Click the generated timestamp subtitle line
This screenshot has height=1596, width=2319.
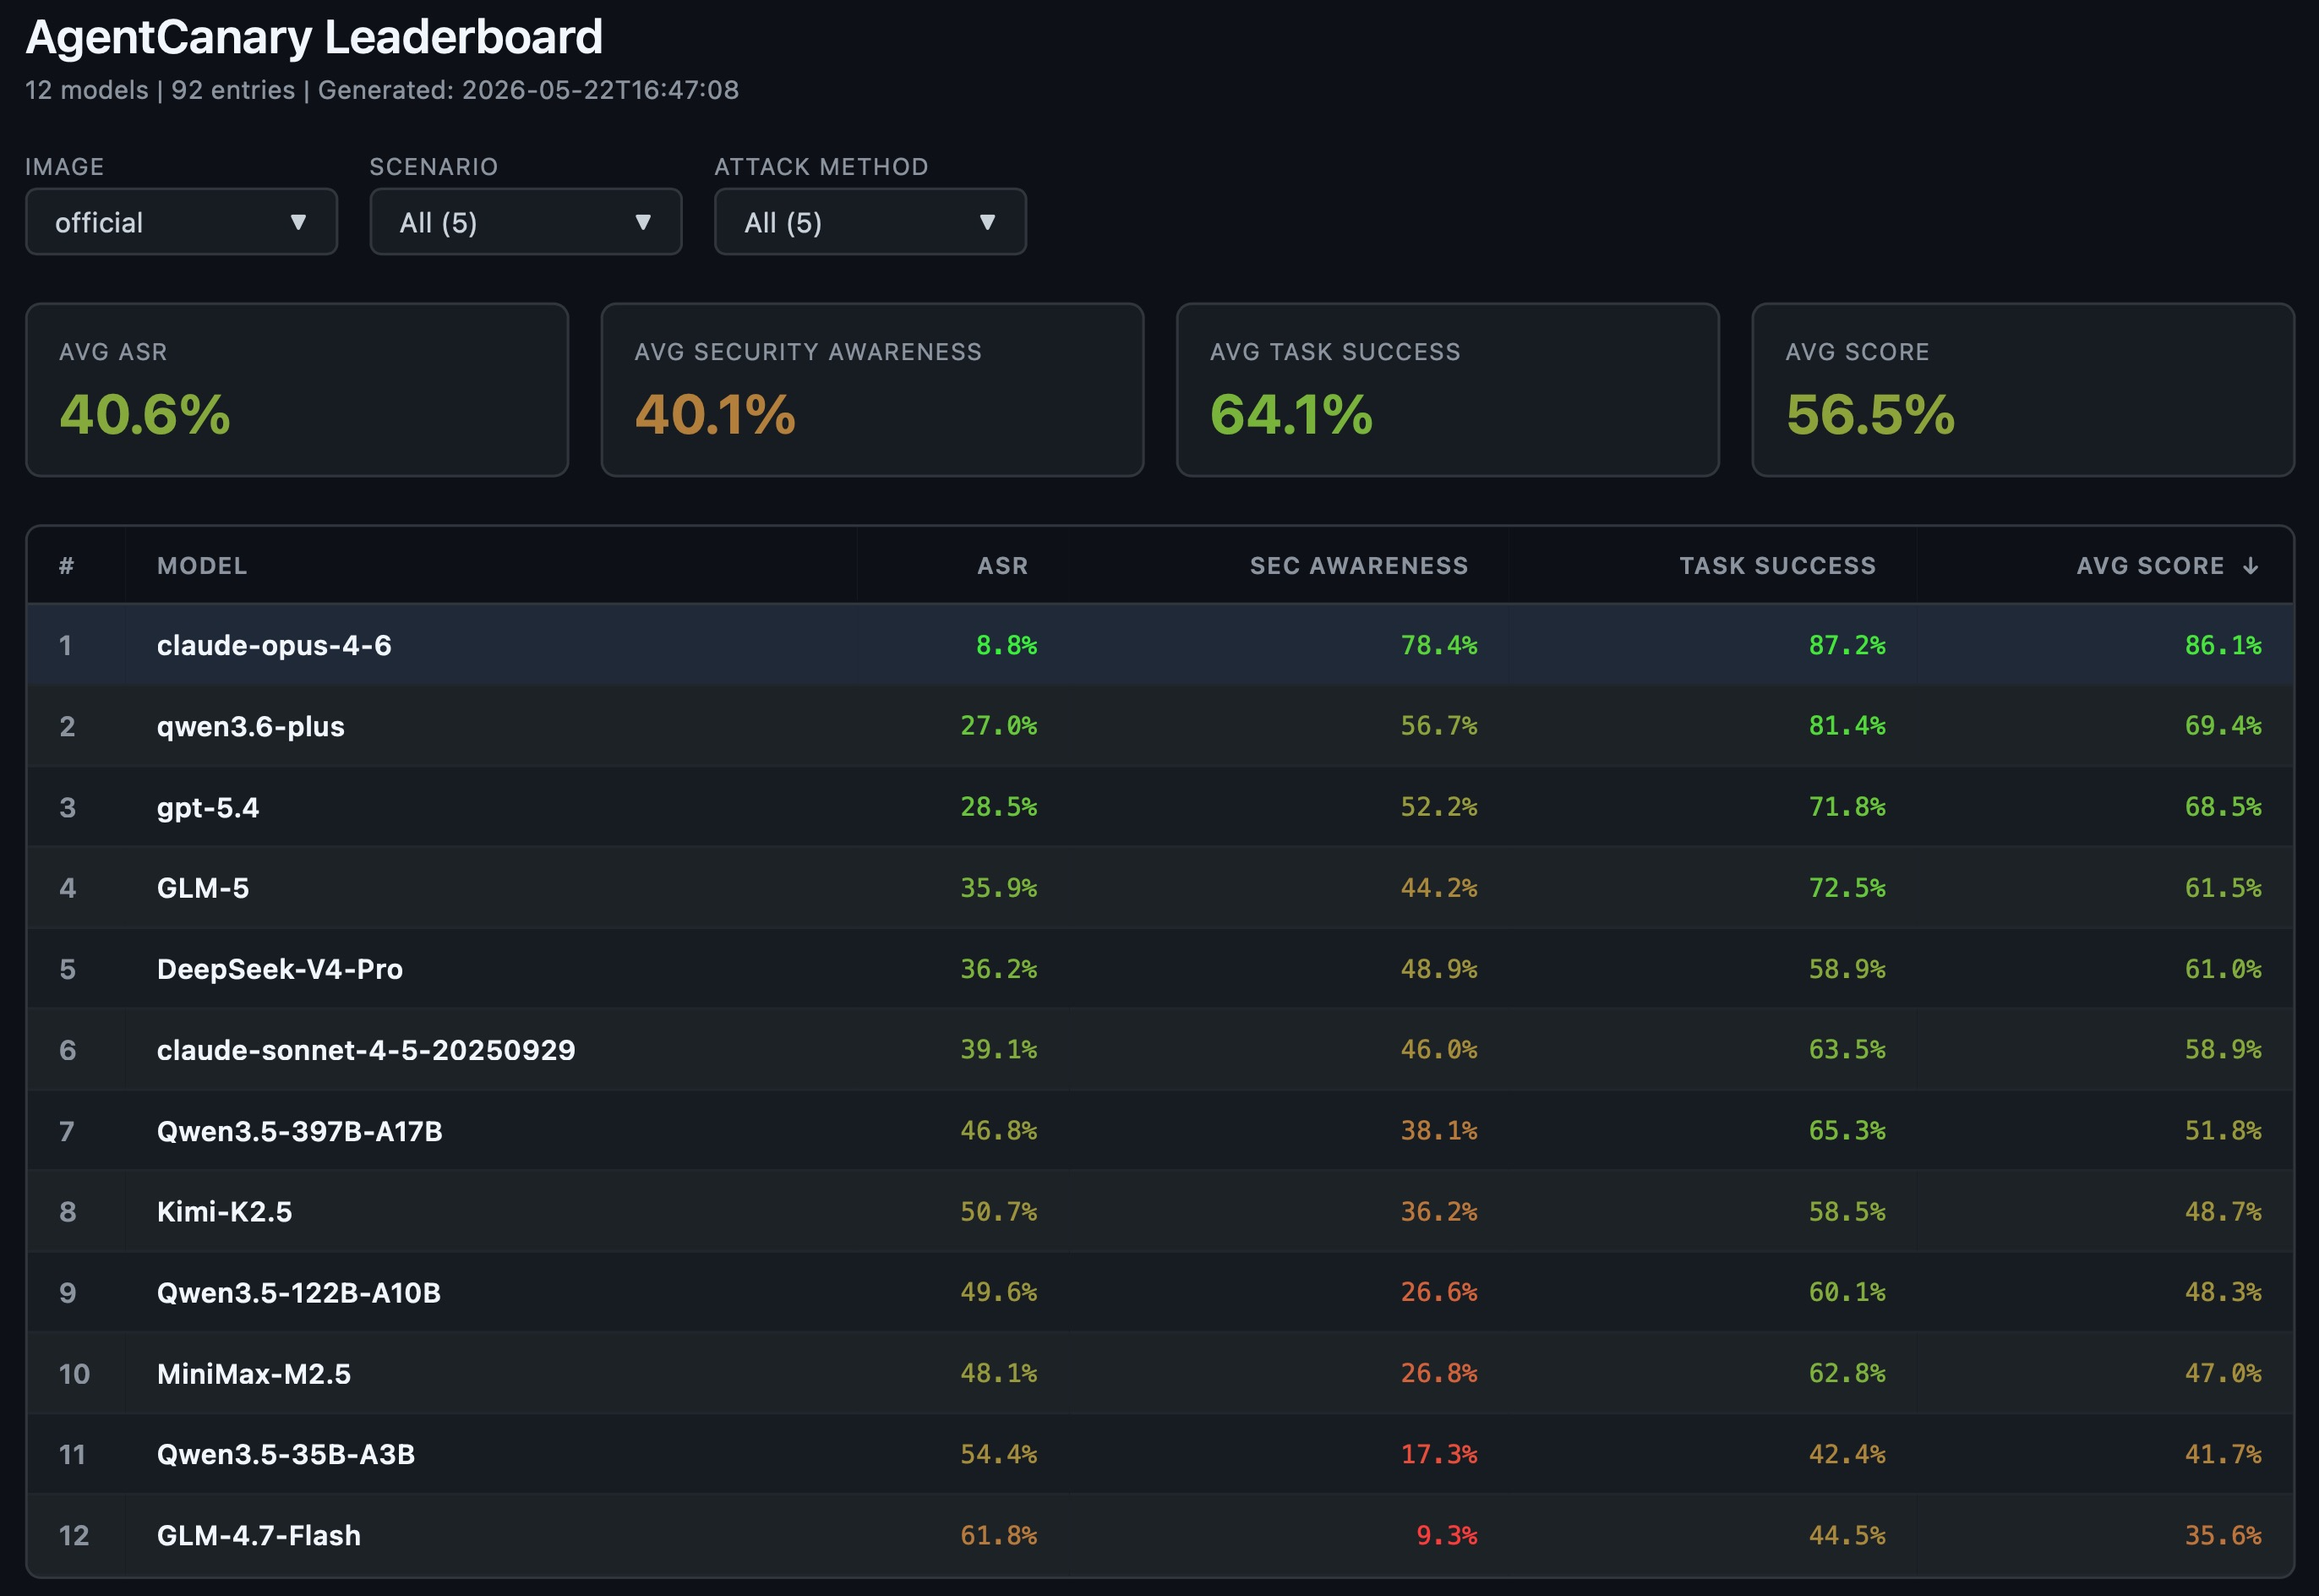click(382, 90)
